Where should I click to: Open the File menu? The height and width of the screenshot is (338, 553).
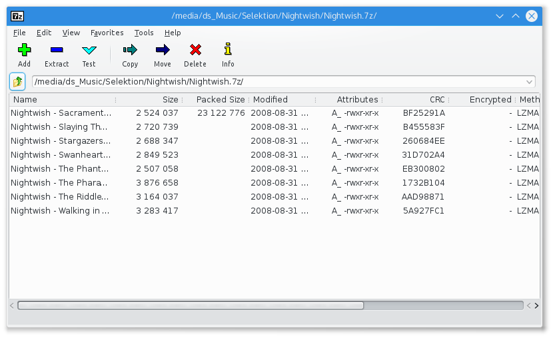[x=19, y=33]
